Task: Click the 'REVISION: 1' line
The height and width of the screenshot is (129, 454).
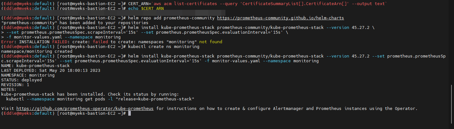Action: tap(15, 85)
